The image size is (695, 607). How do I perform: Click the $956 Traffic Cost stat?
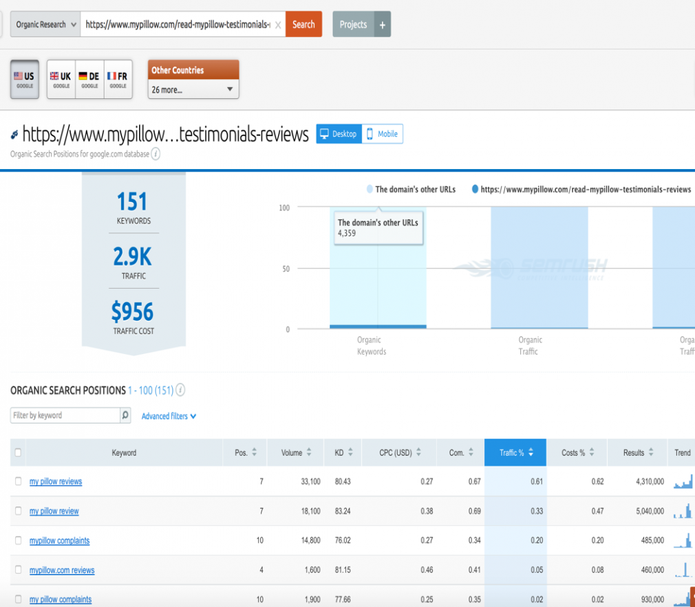point(133,317)
